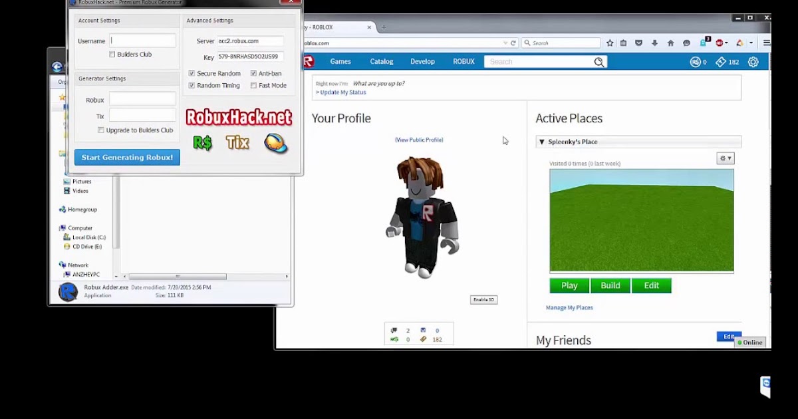This screenshot has width=798, height=419.
Task: Click Explorer horizontal scrollbar thumb
Action: [x=178, y=277]
